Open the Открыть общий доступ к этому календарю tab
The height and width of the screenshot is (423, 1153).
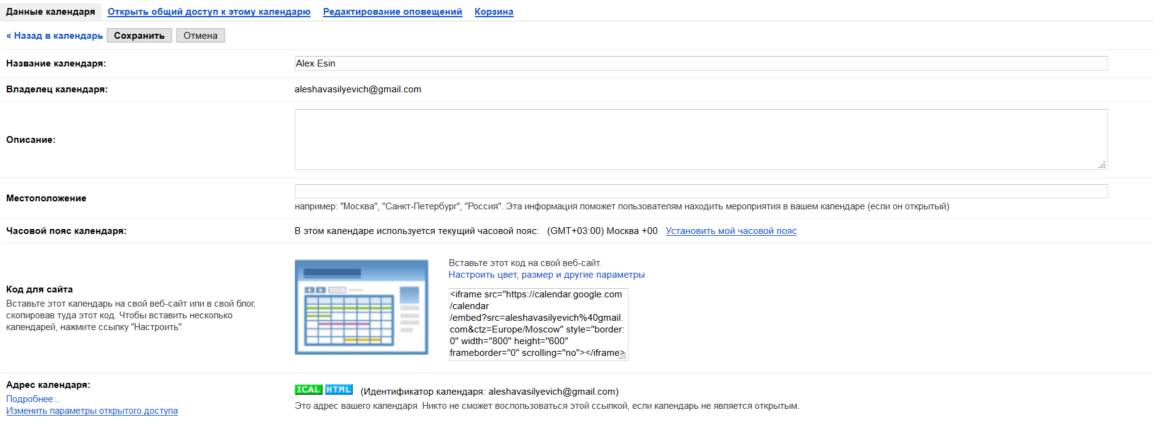[209, 12]
